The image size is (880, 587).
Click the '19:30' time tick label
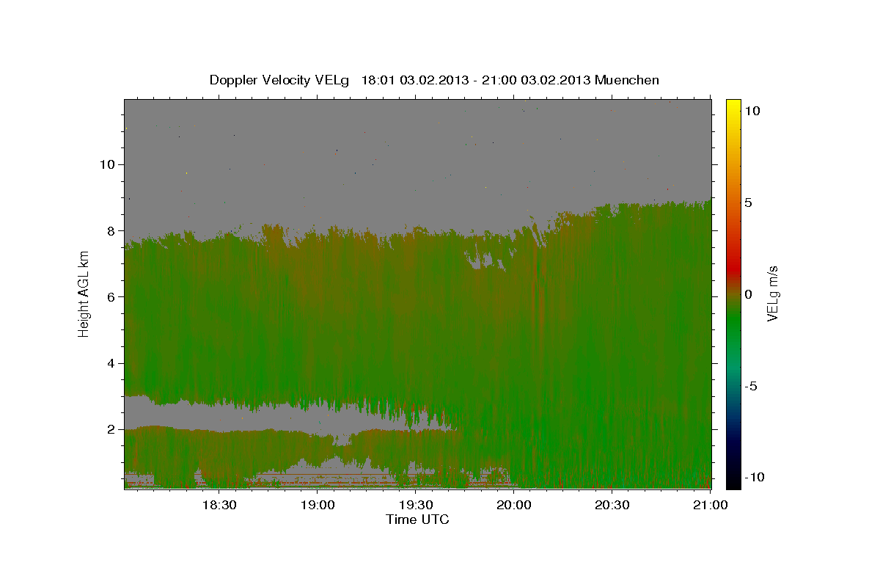[415, 505]
